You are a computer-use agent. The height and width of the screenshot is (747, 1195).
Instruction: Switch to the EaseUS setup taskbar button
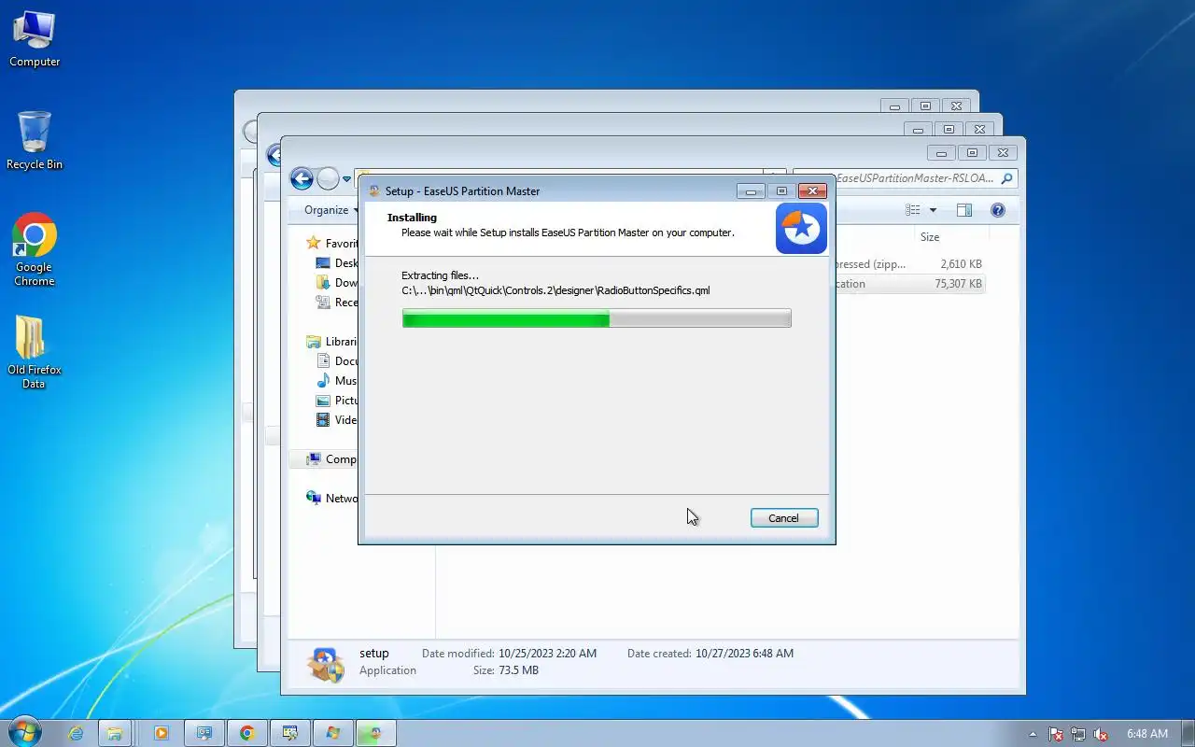click(376, 733)
